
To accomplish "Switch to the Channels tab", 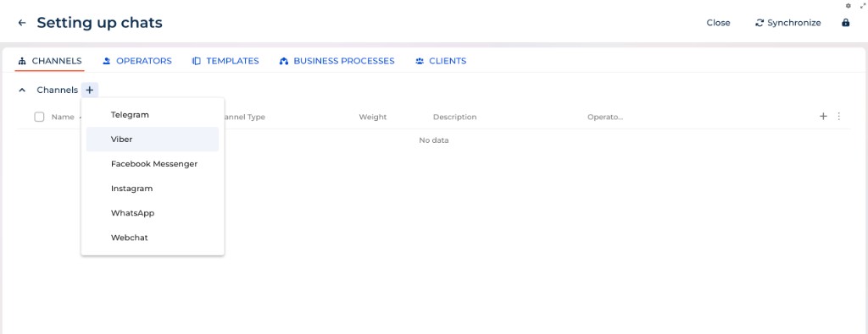I will [50, 61].
